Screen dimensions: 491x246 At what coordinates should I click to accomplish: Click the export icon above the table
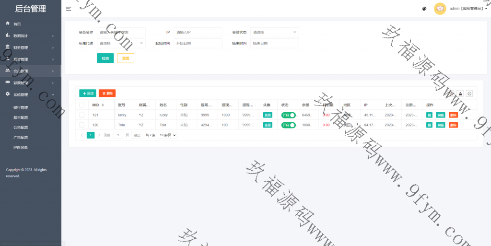460,94
